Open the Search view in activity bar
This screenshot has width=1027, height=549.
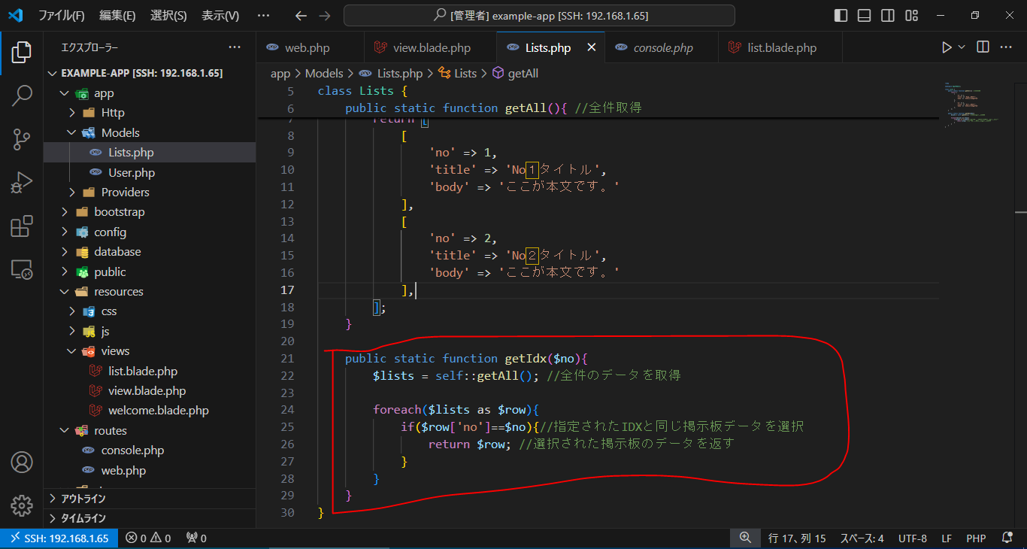pos(22,96)
